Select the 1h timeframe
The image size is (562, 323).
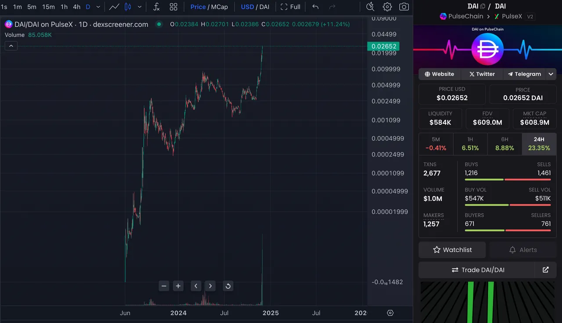tap(64, 7)
